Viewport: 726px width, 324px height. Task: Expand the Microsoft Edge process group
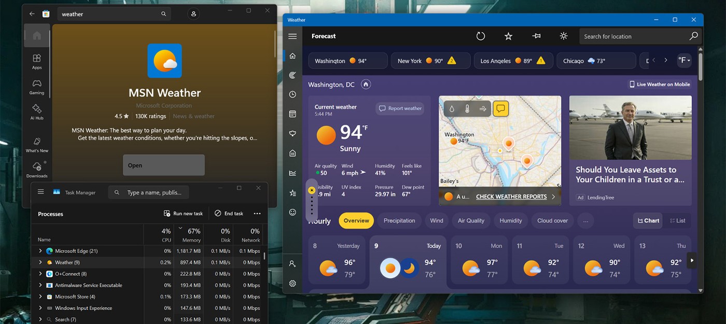40,251
